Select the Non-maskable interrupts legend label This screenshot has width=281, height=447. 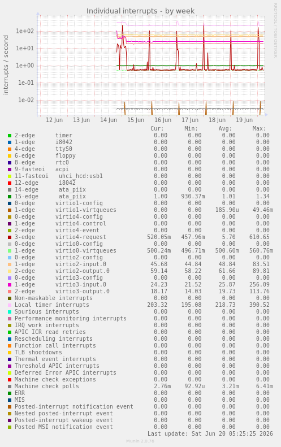pos(54,298)
